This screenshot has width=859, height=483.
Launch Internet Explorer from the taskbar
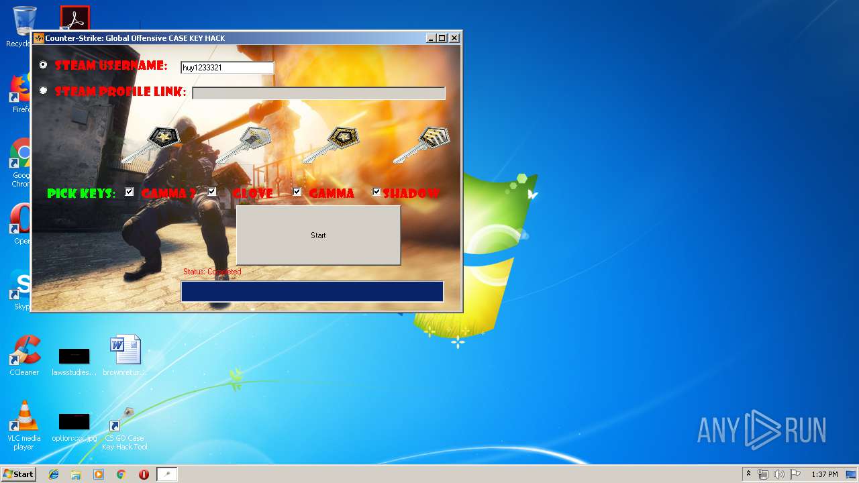click(x=54, y=474)
